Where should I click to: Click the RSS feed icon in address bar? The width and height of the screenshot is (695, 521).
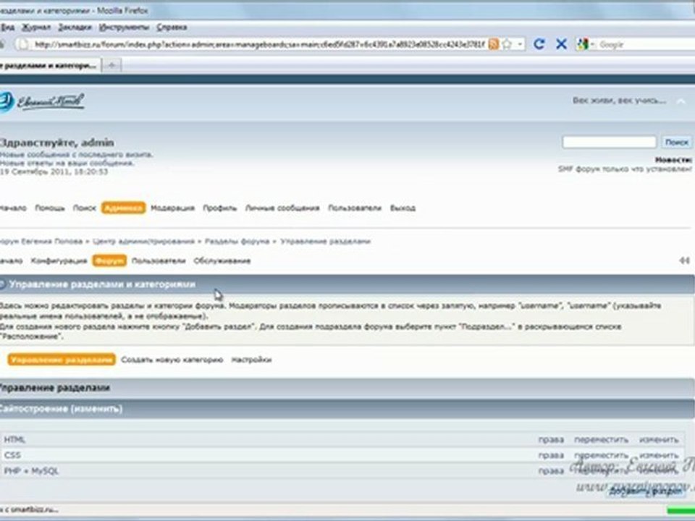493,44
